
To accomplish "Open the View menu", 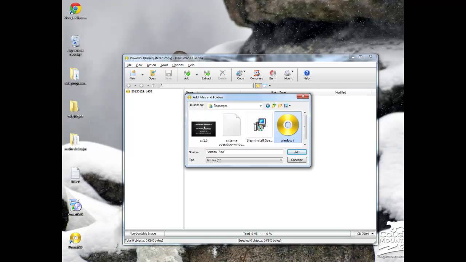I will (139, 65).
